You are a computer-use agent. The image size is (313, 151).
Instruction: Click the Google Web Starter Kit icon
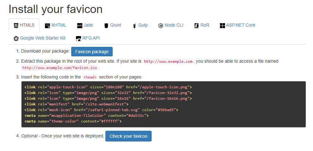(x=16, y=38)
